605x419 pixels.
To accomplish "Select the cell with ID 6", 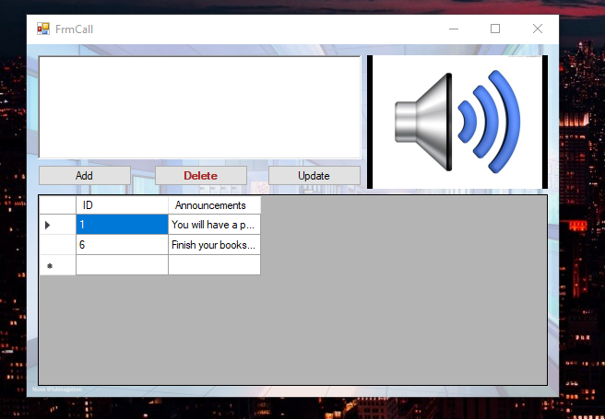I will coord(122,245).
